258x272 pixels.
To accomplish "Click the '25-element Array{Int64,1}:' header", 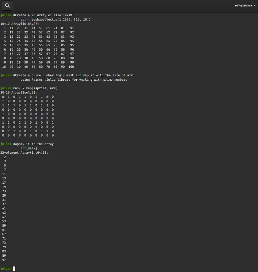I will pyautogui.click(x=24, y=152).
